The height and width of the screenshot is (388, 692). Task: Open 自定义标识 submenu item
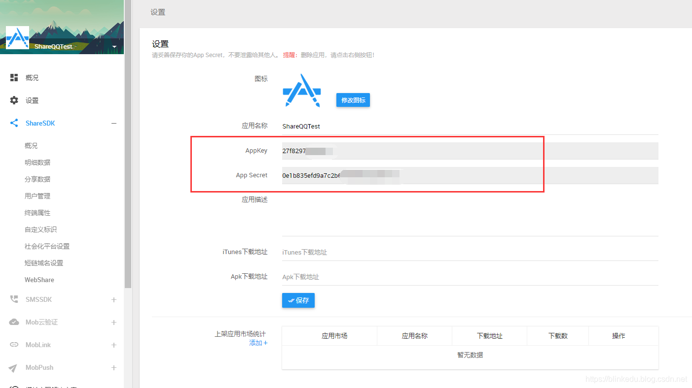tap(40, 229)
